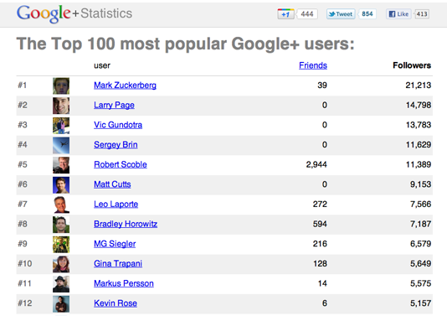
Task: Open Mark Zuckerberg's profile picture
Action: 61,85
